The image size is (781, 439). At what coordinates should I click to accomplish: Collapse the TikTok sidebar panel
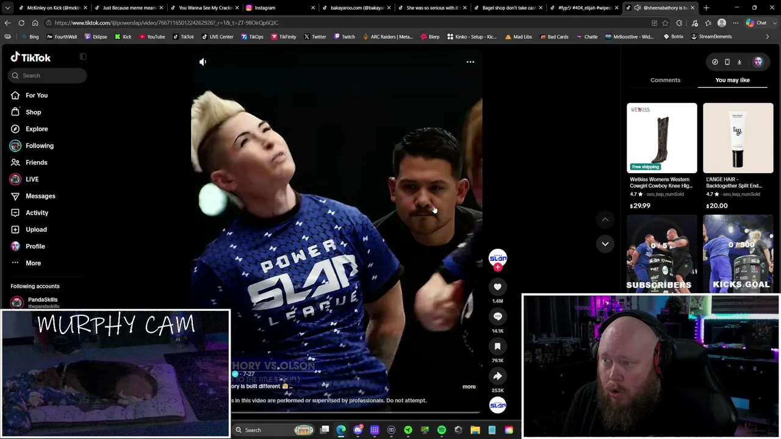(x=83, y=57)
